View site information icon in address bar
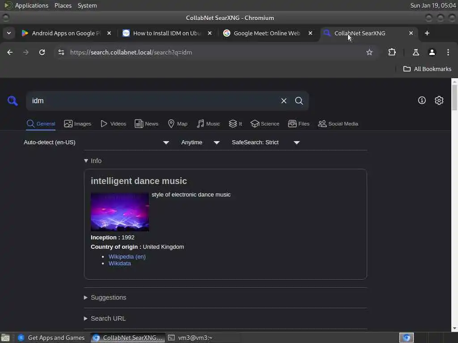458x343 pixels. click(x=61, y=52)
